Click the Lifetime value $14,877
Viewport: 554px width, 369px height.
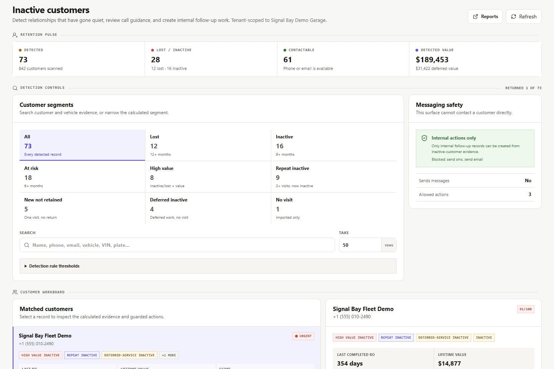[x=449, y=363]
